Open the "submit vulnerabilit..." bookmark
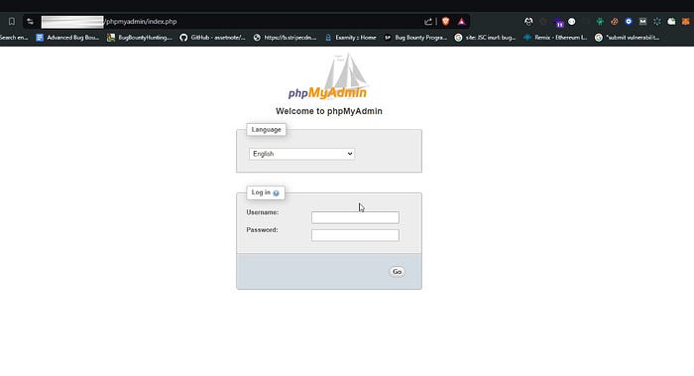The width and height of the screenshot is (694, 376). (628, 38)
